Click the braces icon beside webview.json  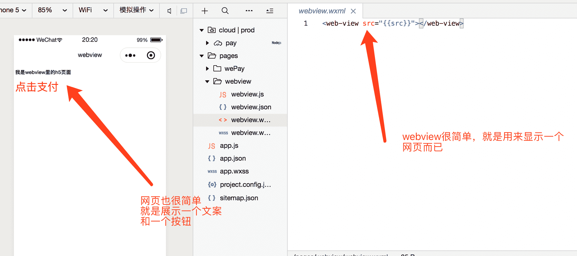[x=223, y=107]
